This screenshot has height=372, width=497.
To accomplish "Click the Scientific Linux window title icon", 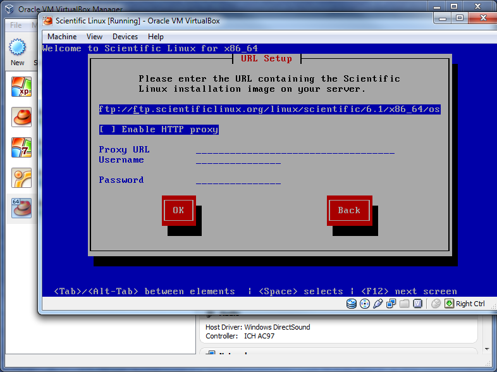I will click(x=47, y=21).
